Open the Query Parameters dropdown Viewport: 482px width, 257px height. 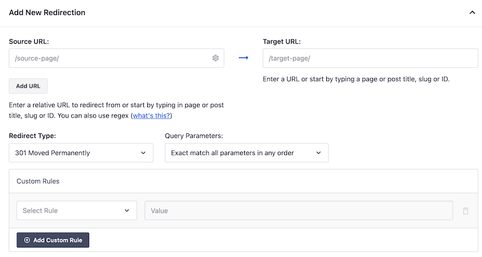[246, 153]
